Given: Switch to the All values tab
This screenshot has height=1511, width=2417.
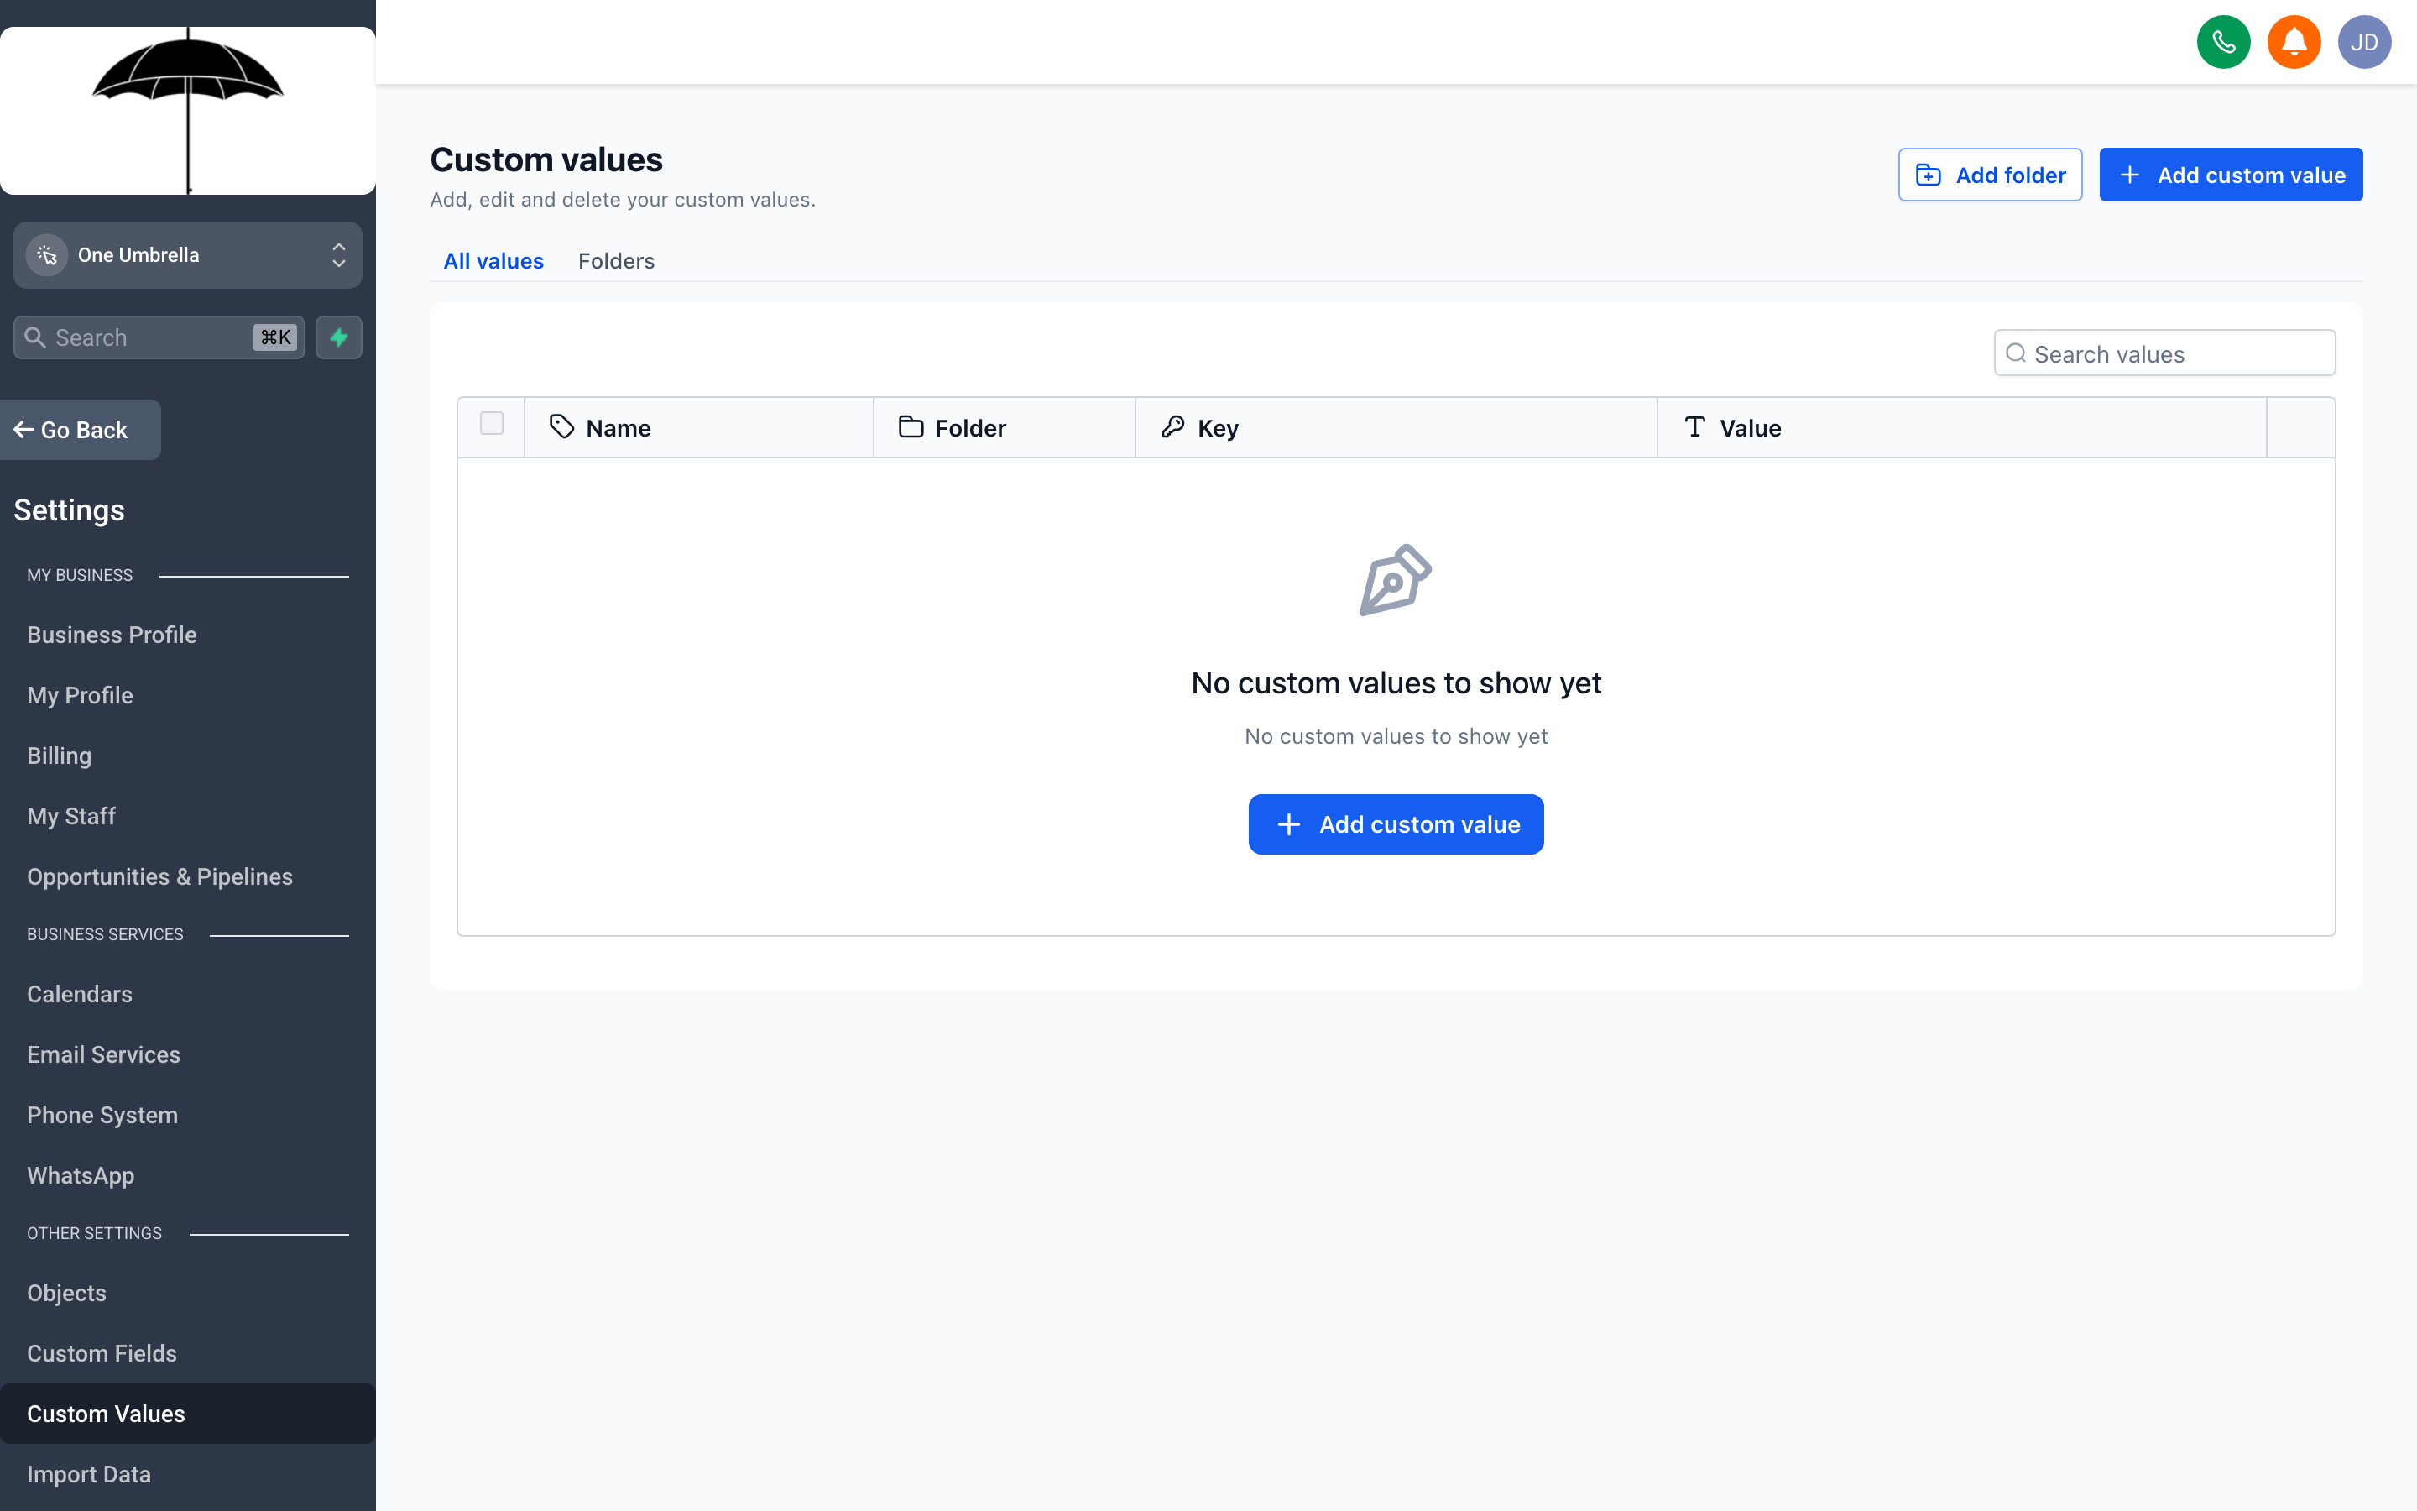Looking at the screenshot, I should pyautogui.click(x=493, y=261).
